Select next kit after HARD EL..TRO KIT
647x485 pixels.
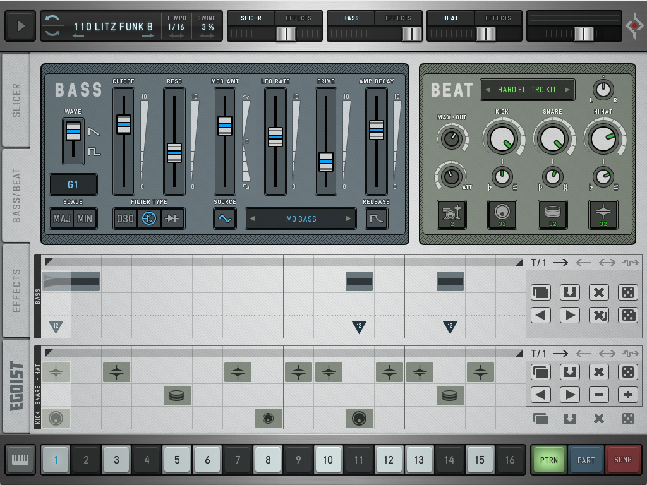point(567,90)
